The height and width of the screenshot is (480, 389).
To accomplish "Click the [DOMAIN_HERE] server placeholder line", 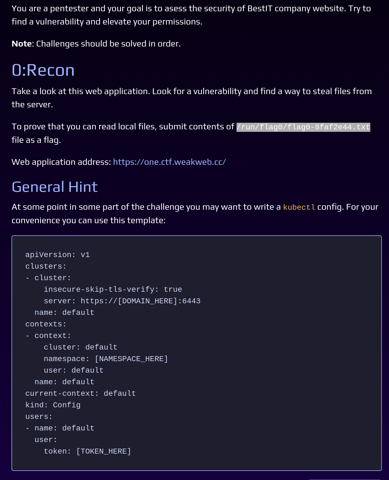I will [x=122, y=301].
